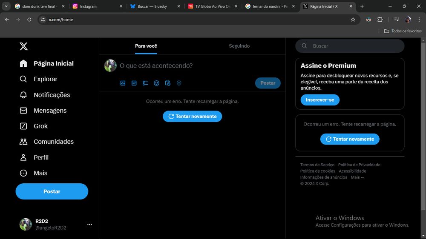
Task: Switch to the Para você tab
Action: tap(146, 46)
